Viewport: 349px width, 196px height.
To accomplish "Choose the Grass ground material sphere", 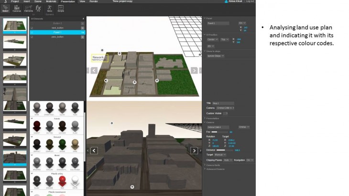I will (63, 142).
